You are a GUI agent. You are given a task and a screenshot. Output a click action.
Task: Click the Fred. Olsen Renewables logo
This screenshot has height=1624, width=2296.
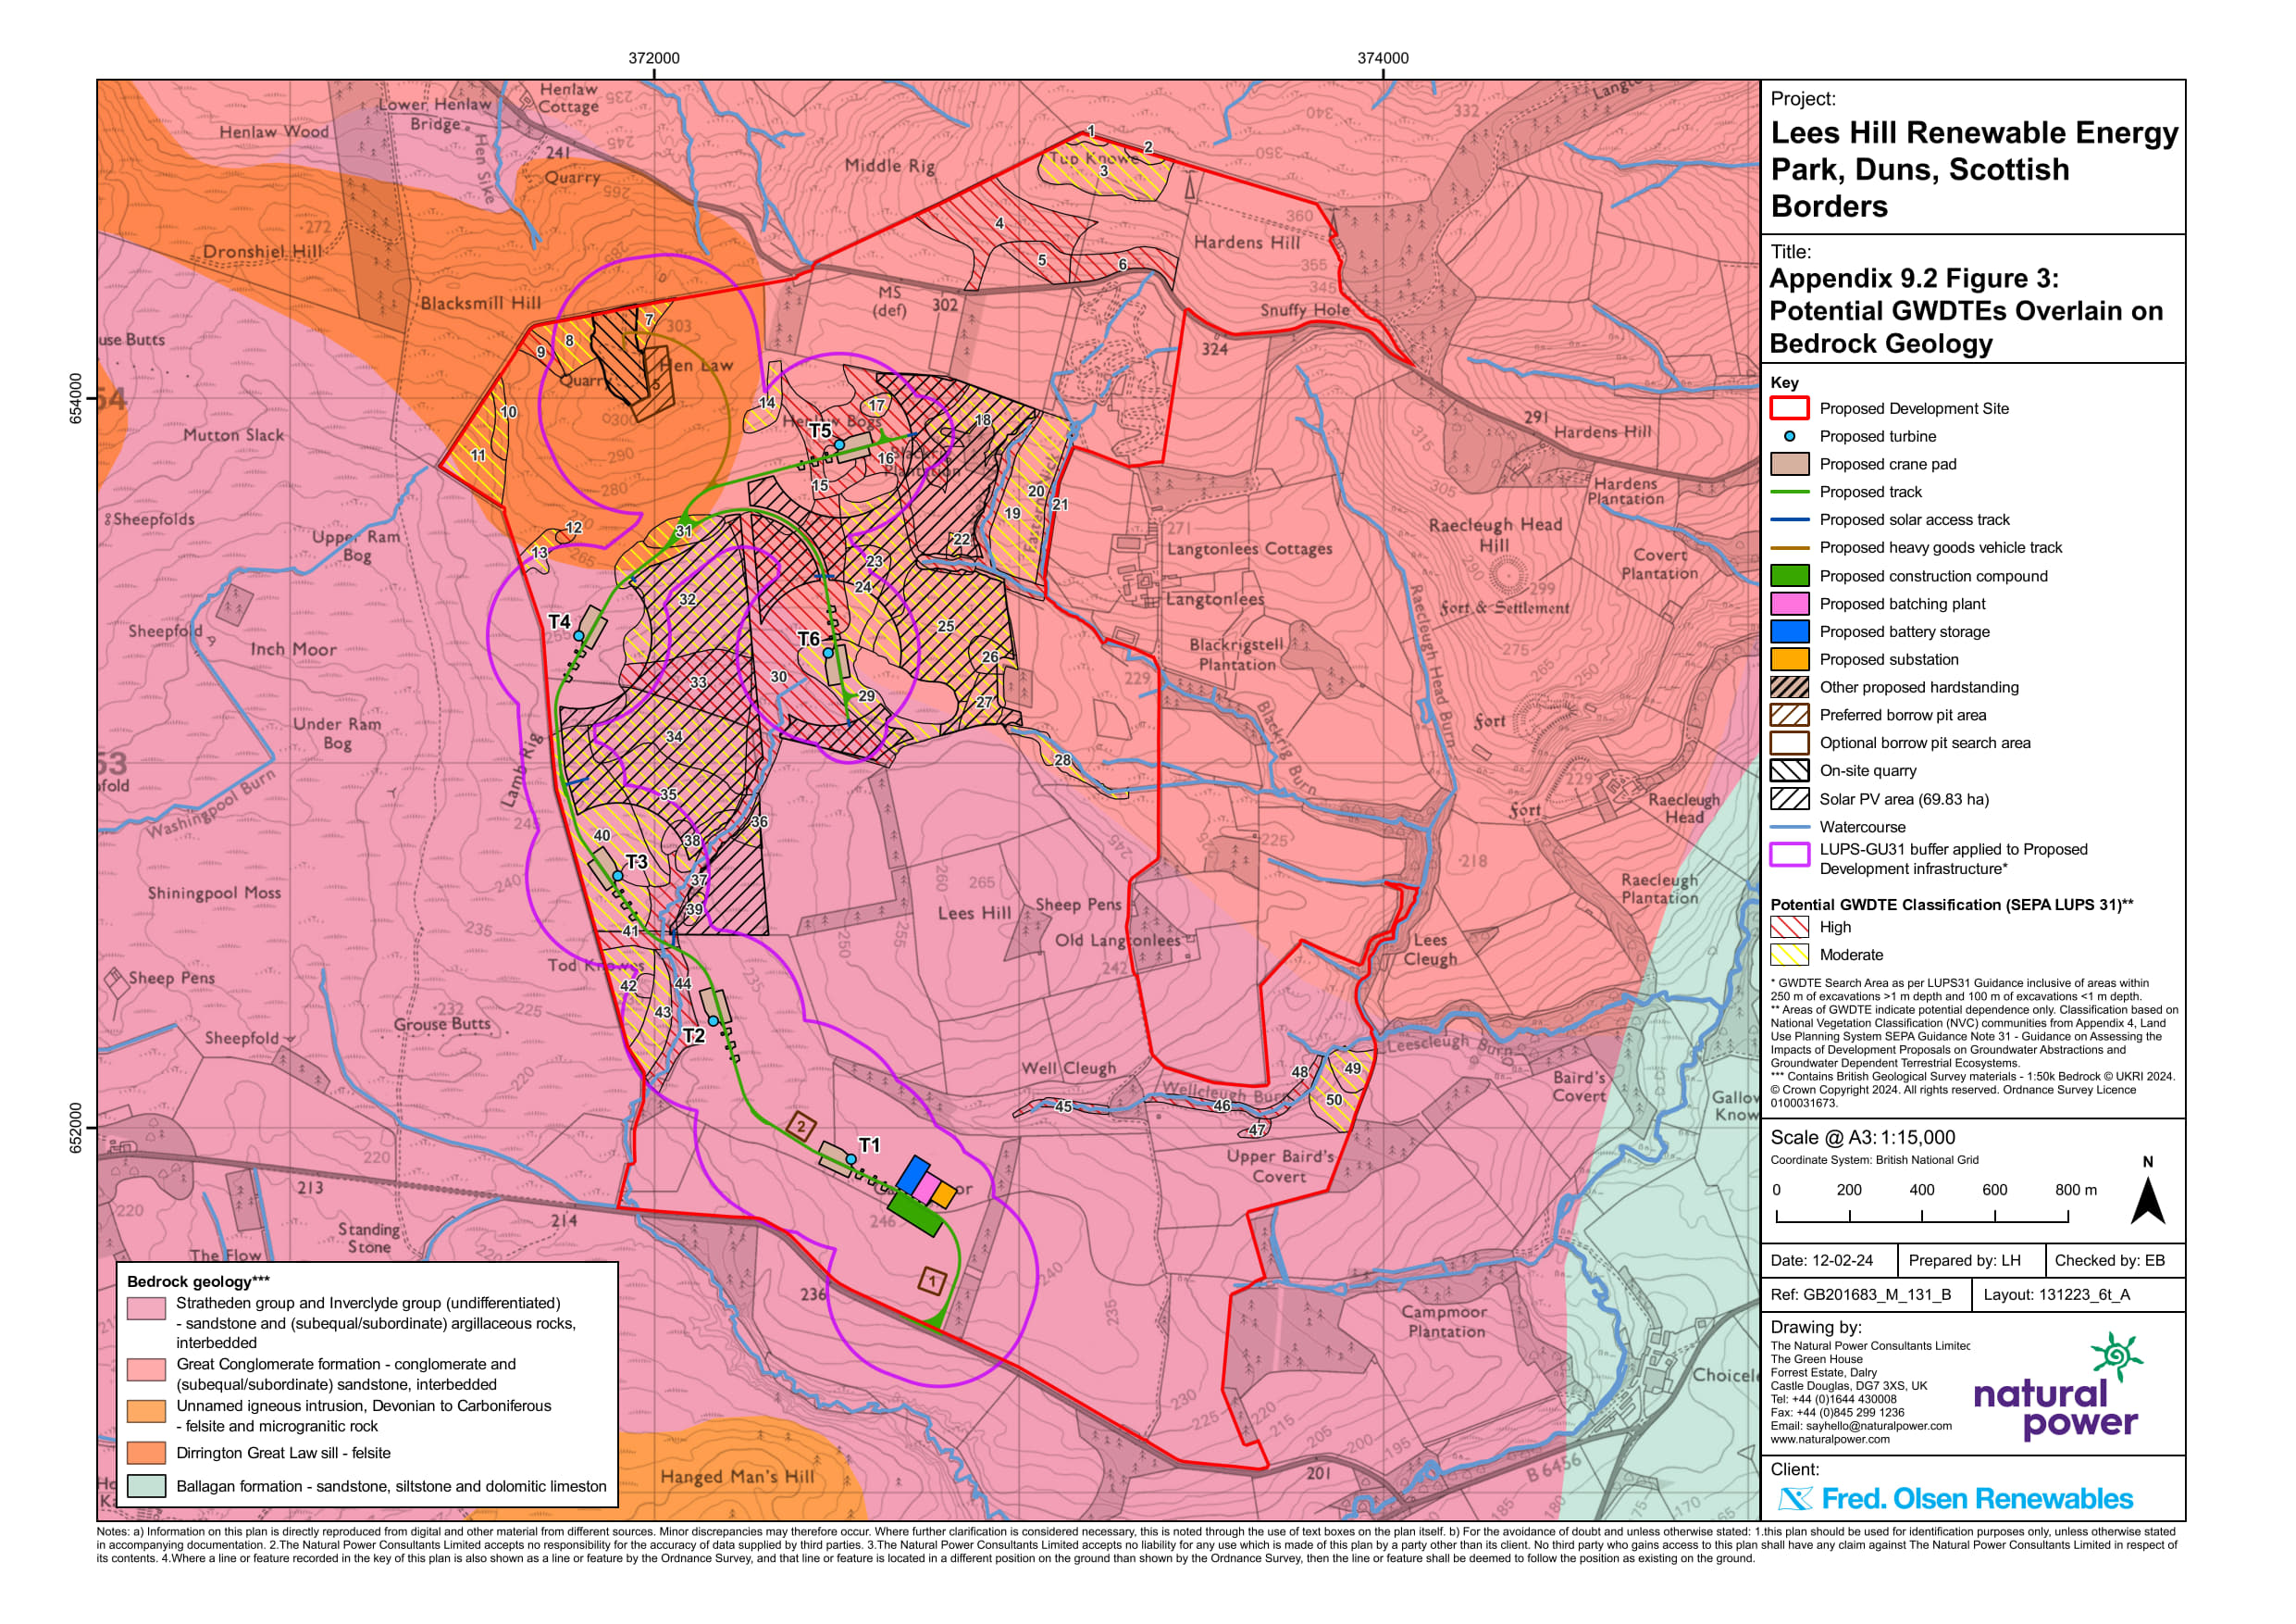(x=1955, y=1498)
